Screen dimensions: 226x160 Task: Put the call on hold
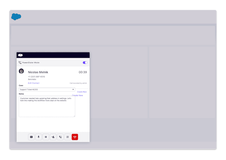click(46, 137)
